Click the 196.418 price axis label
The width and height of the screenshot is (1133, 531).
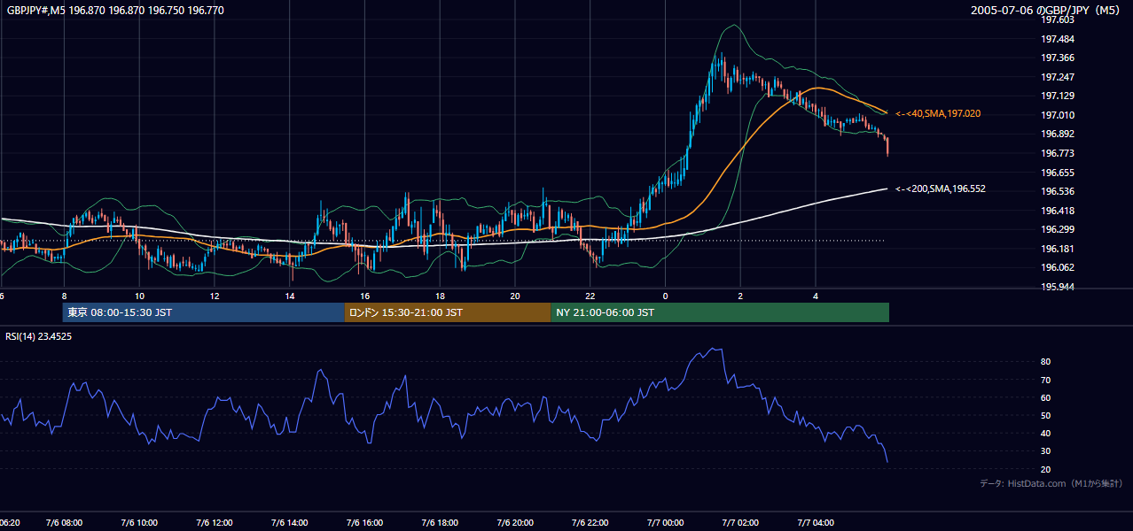click(1058, 211)
